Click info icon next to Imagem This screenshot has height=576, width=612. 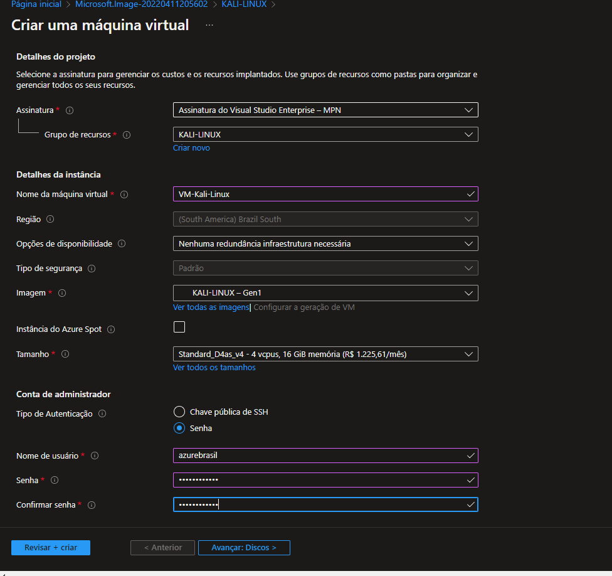[x=62, y=293]
